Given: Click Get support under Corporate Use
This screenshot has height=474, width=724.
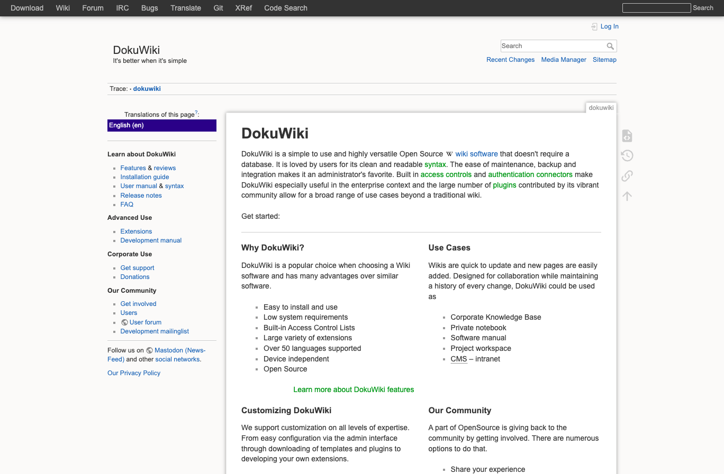Looking at the screenshot, I should pos(137,268).
